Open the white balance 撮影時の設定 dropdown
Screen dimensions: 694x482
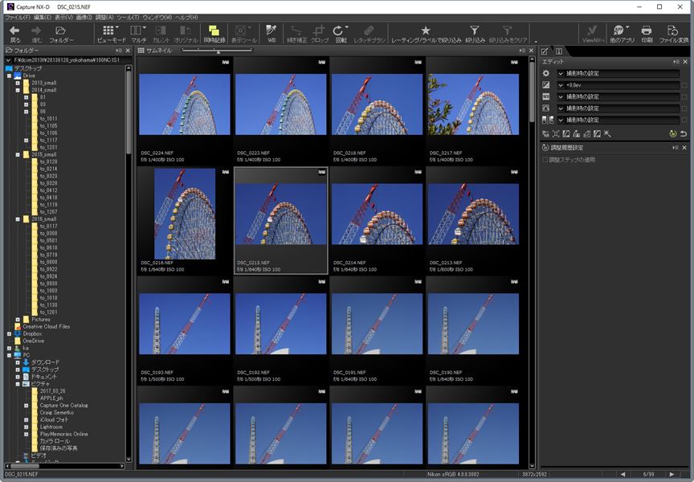click(618, 96)
